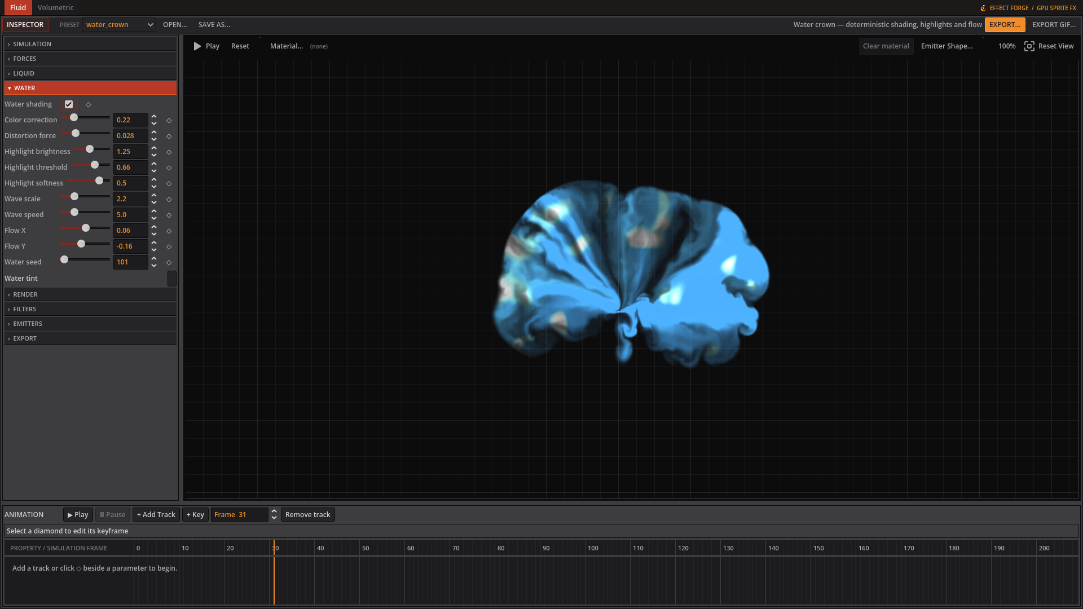Click the viewport Reset button
Screen dimensions: 1083x609
click(x=240, y=46)
